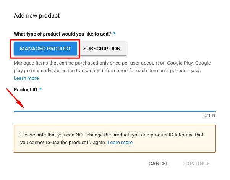Click the product type question label
The width and height of the screenshot is (230, 180).
pyautogui.click(x=62, y=34)
